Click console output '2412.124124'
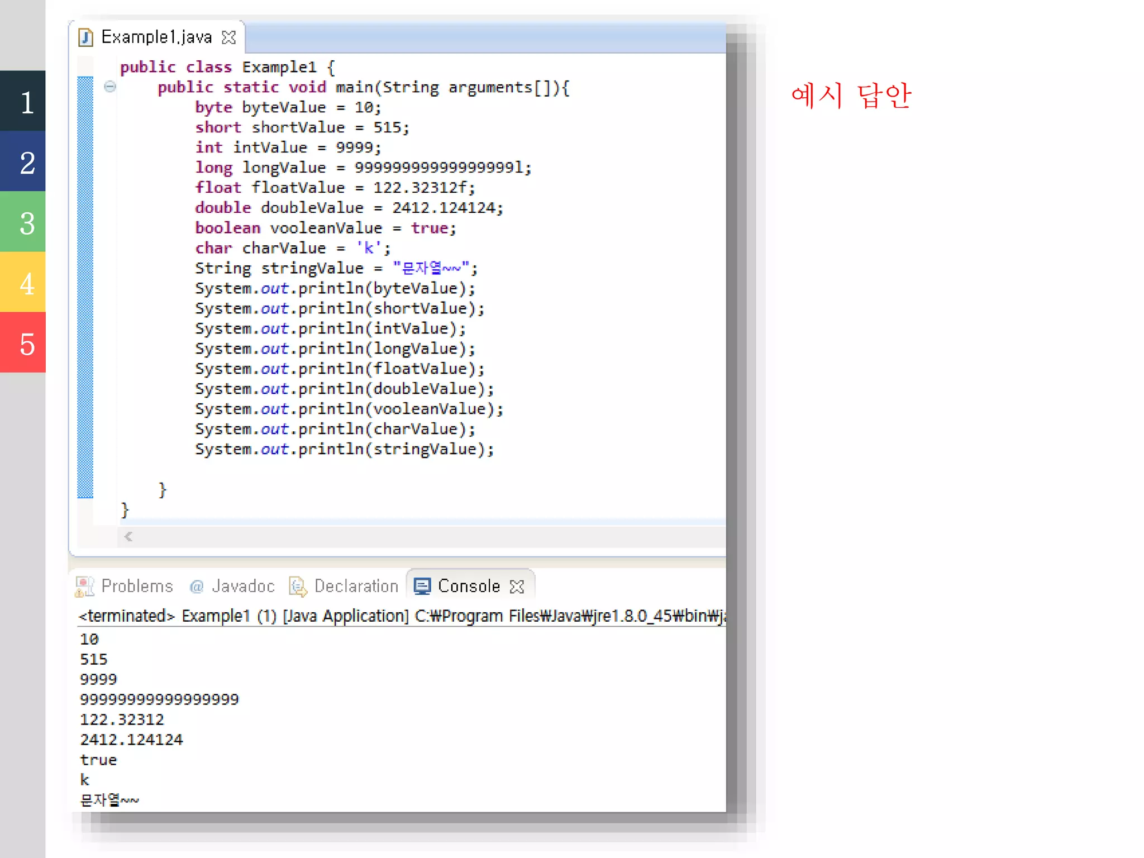1144x858 pixels. (131, 740)
